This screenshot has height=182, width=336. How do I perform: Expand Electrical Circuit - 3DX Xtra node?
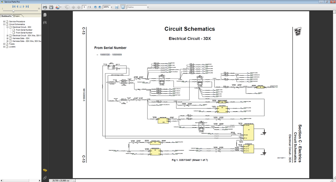tap(7, 35)
